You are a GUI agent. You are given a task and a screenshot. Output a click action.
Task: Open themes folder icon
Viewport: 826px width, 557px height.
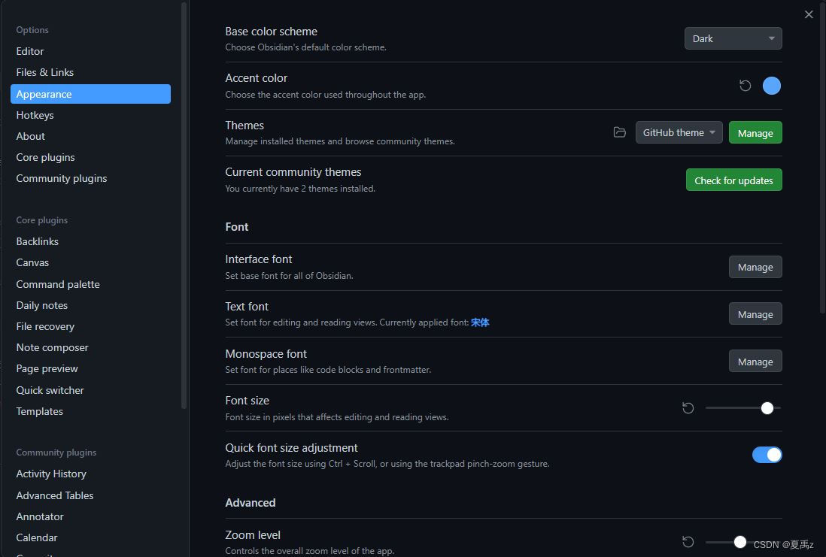tap(620, 132)
